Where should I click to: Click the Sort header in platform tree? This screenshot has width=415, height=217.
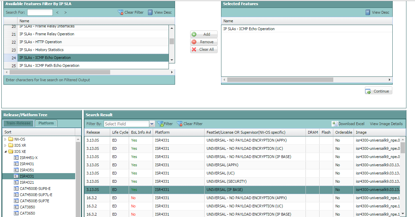pos(39,132)
